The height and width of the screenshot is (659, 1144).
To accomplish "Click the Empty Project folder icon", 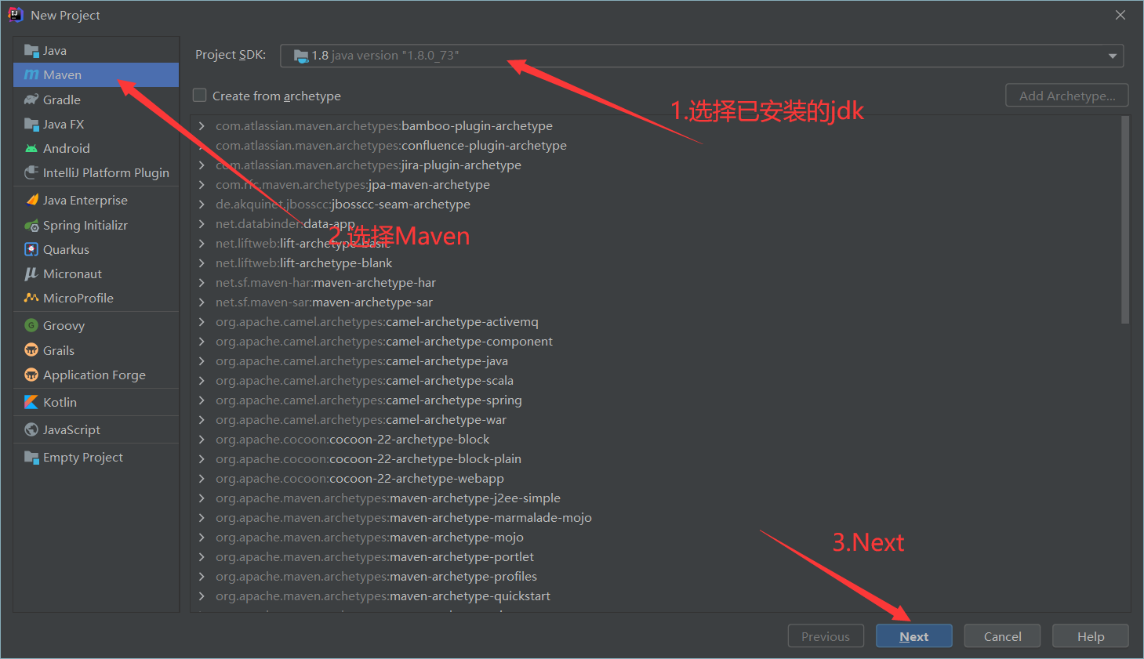I will (x=31, y=458).
